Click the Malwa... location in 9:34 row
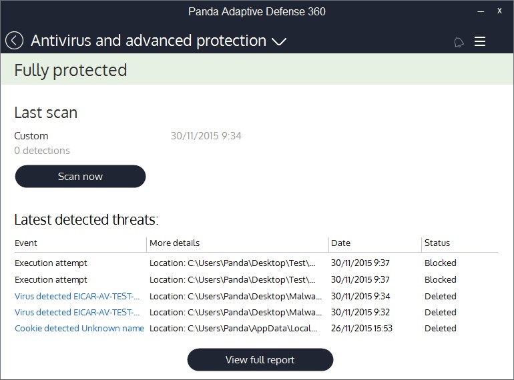 (x=236, y=296)
